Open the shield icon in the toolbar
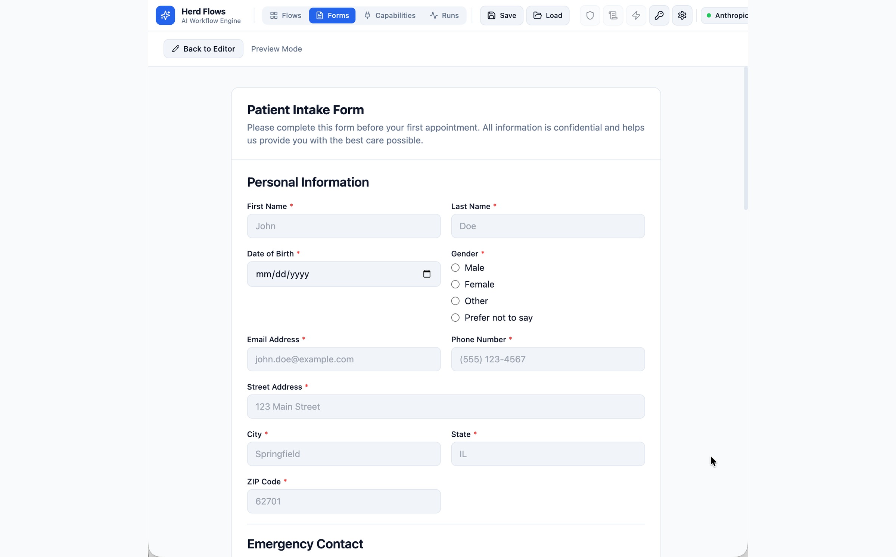This screenshot has height=557, width=896. (x=590, y=15)
